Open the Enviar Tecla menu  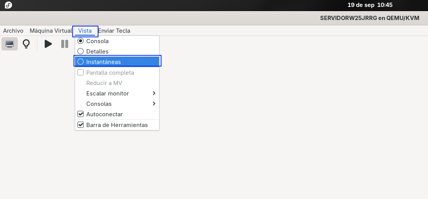tap(114, 31)
